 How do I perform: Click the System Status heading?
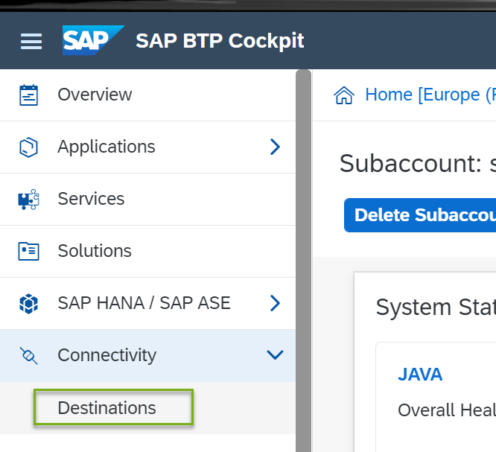click(x=436, y=308)
